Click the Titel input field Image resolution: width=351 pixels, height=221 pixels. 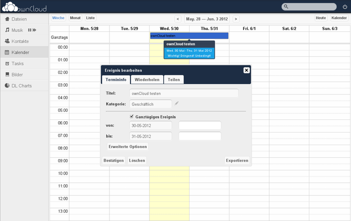coord(184,93)
